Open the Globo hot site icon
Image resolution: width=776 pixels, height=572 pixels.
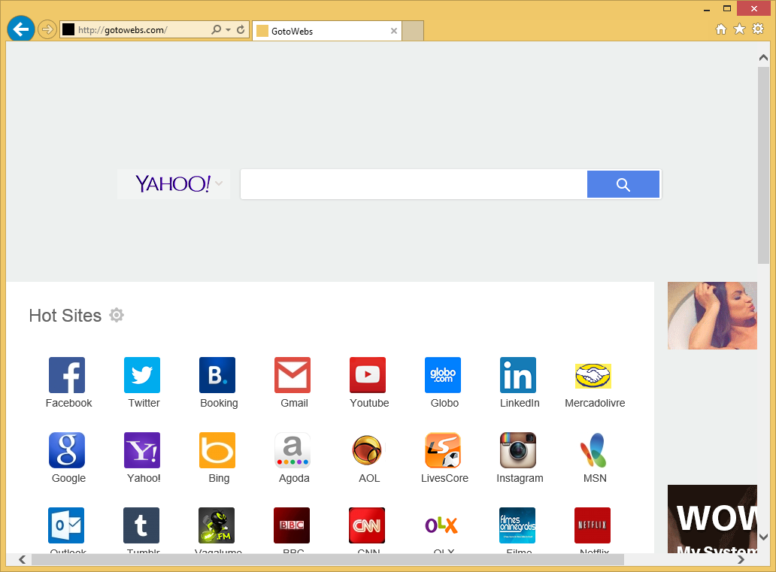[443, 375]
